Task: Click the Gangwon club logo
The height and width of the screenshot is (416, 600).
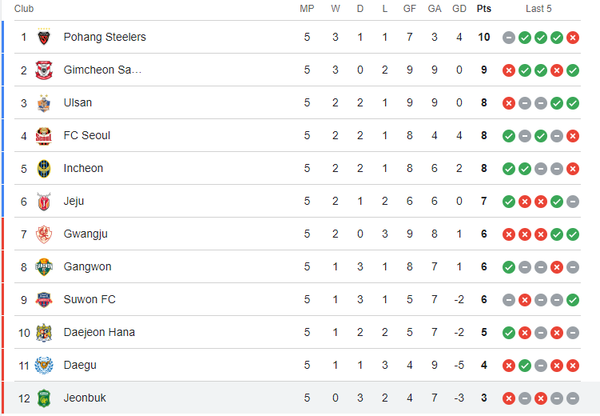Action: point(44,267)
